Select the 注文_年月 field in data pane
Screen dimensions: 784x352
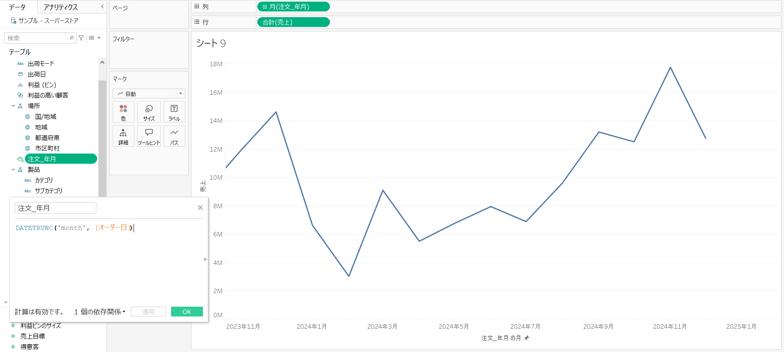pos(61,159)
